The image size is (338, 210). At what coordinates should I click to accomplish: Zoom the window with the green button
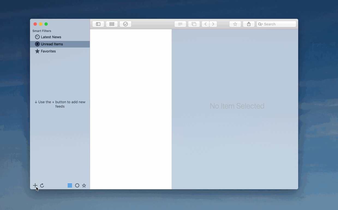46,24
